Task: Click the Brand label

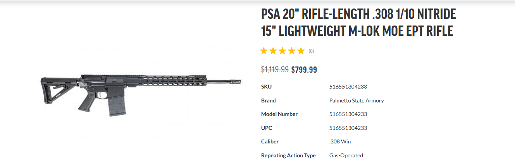Action: tap(269, 101)
